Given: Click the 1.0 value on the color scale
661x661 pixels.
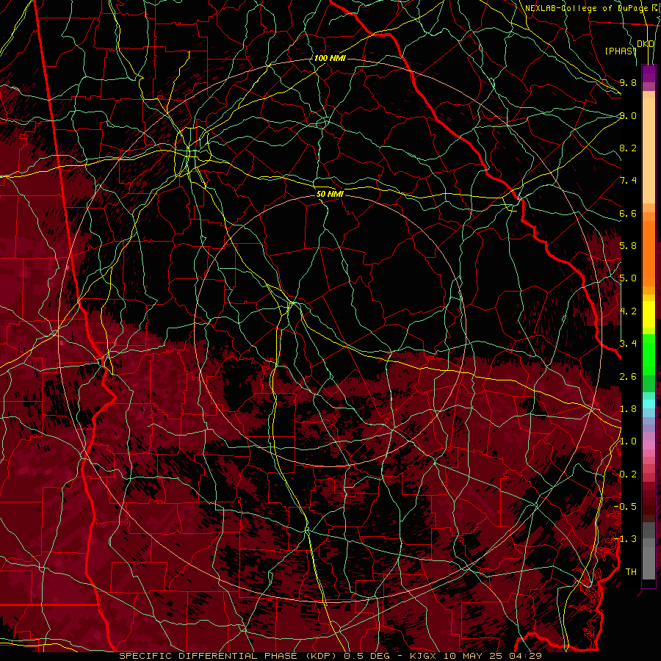Looking at the screenshot, I should pyautogui.click(x=628, y=441).
